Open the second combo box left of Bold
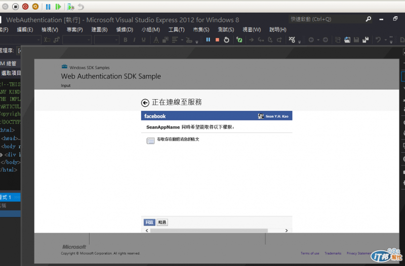 (106, 40)
